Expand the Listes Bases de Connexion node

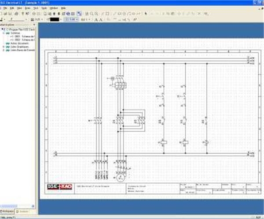3,50
